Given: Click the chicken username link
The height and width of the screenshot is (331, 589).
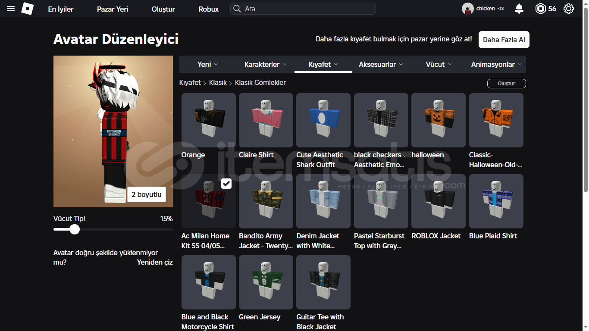Looking at the screenshot, I should 486,9.
